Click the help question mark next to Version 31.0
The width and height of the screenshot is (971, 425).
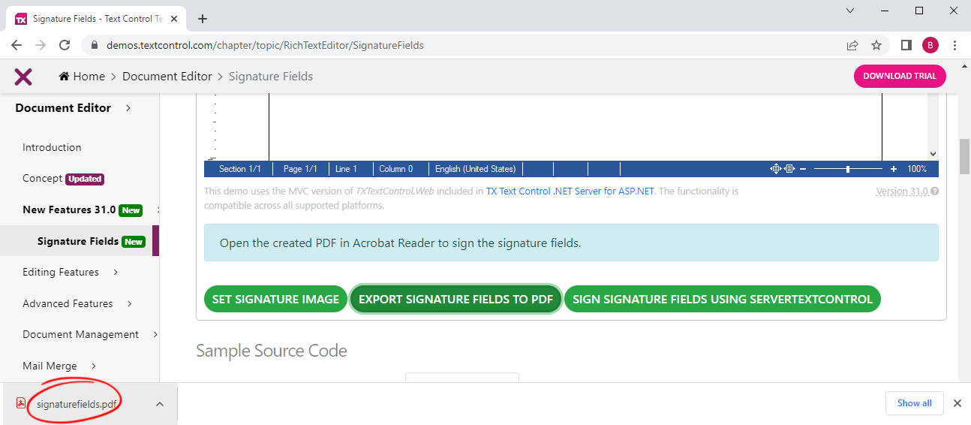935,191
